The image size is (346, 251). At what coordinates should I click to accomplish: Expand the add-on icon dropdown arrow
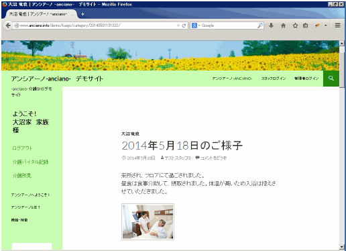[x=326, y=26]
